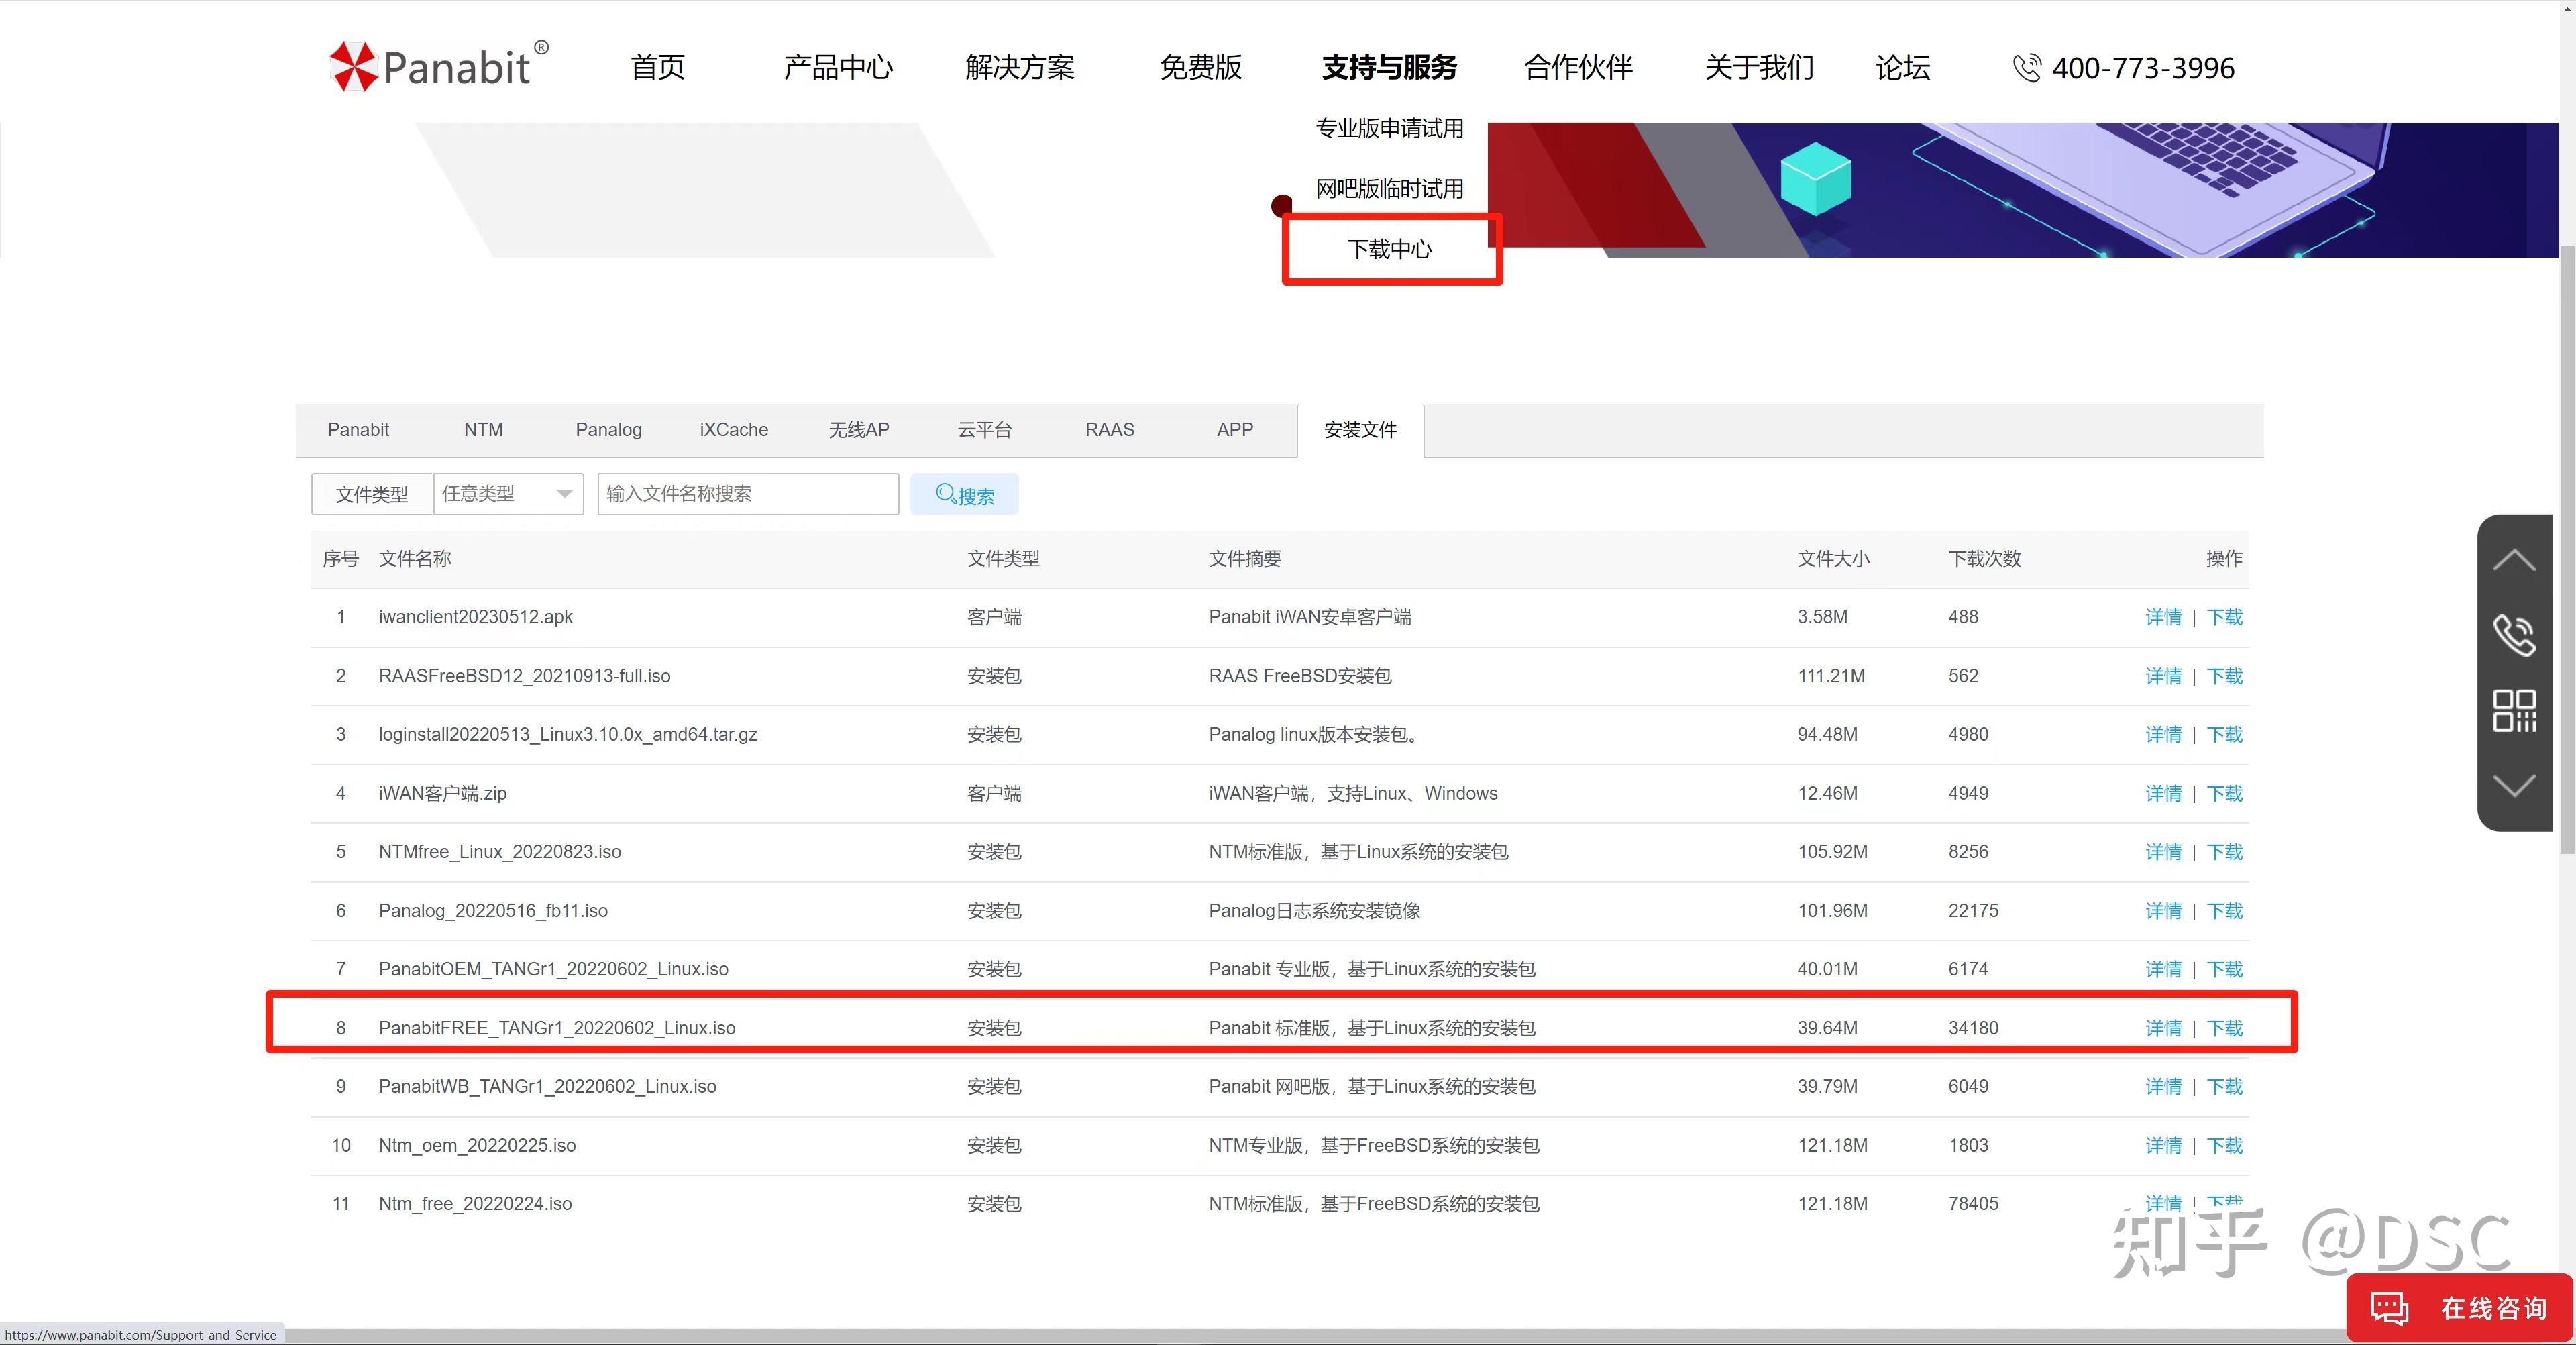Open the 产品中心 navigation item
2576x1345 pixels.
point(837,68)
